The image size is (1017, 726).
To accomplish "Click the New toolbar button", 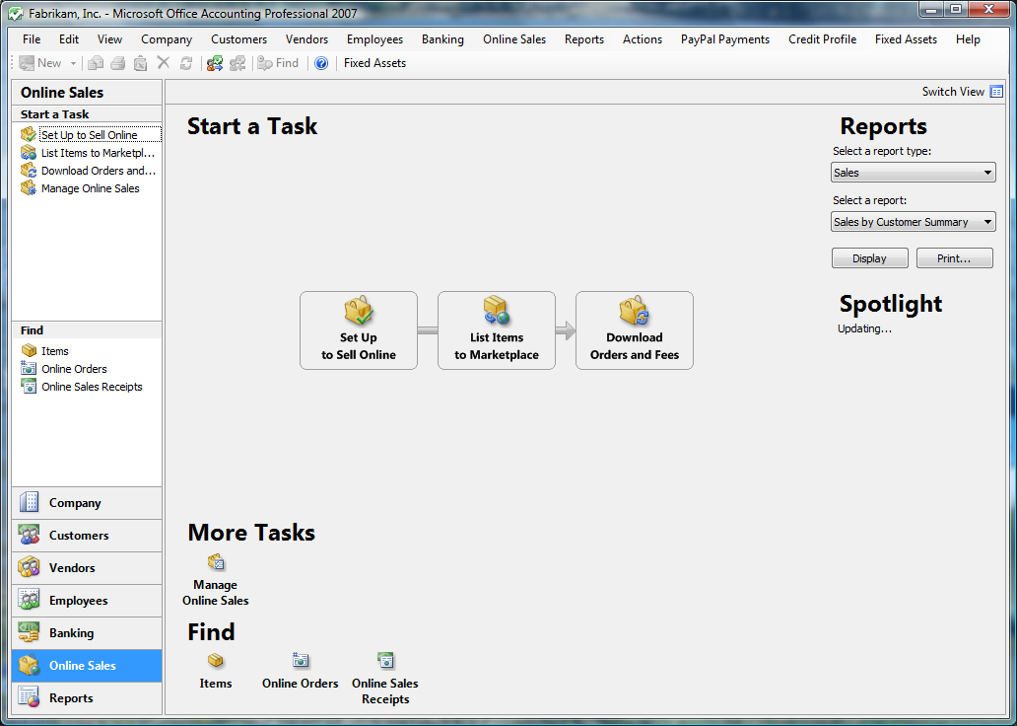I will coord(40,63).
